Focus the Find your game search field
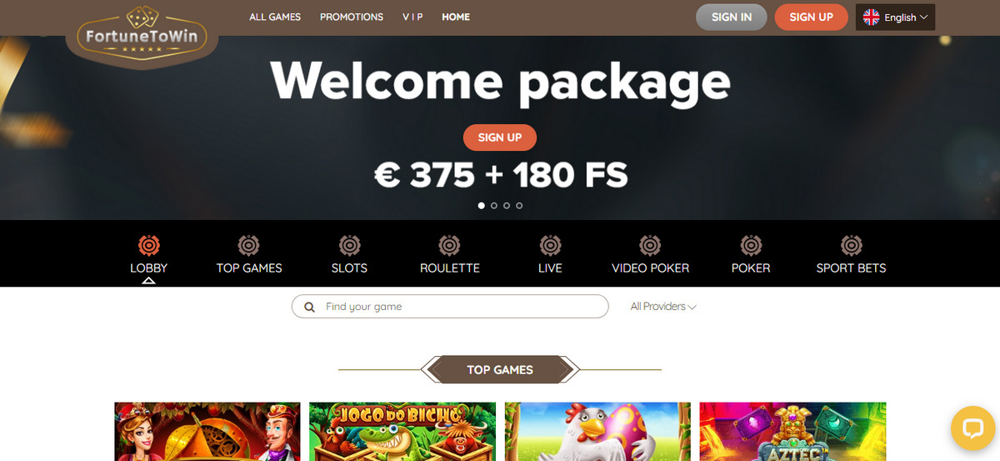The image size is (1000, 461). pos(450,307)
